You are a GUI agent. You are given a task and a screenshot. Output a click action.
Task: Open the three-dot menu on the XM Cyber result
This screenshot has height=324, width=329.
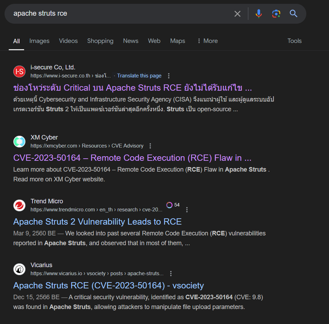(150, 146)
